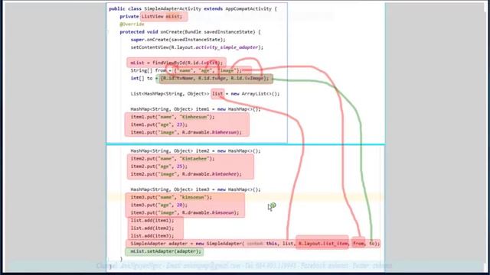The height and width of the screenshot is (275, 490).
Task: Click item1.put("name", "Kimheesun") line
Action: pos(172,117)
